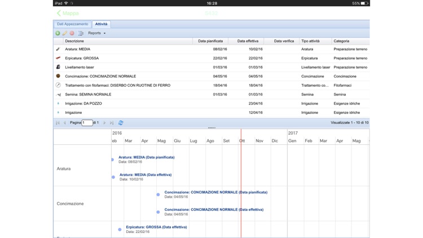423x238 pixels.
Task: Sort by the Tipo attività column header
Action: click(310, 41)
